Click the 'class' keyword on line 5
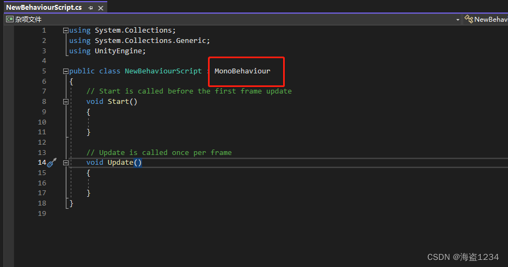508x267 pixels. [x=109, y=71]
